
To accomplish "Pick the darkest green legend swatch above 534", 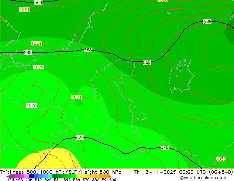I will point(55,176).
